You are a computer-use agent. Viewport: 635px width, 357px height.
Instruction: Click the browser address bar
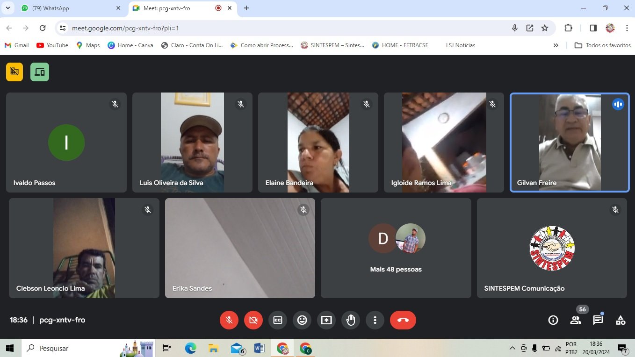(x=281, y=28)
